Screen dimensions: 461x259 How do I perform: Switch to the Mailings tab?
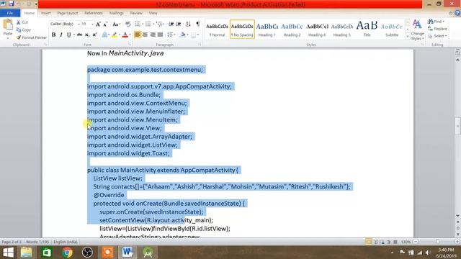116,13
